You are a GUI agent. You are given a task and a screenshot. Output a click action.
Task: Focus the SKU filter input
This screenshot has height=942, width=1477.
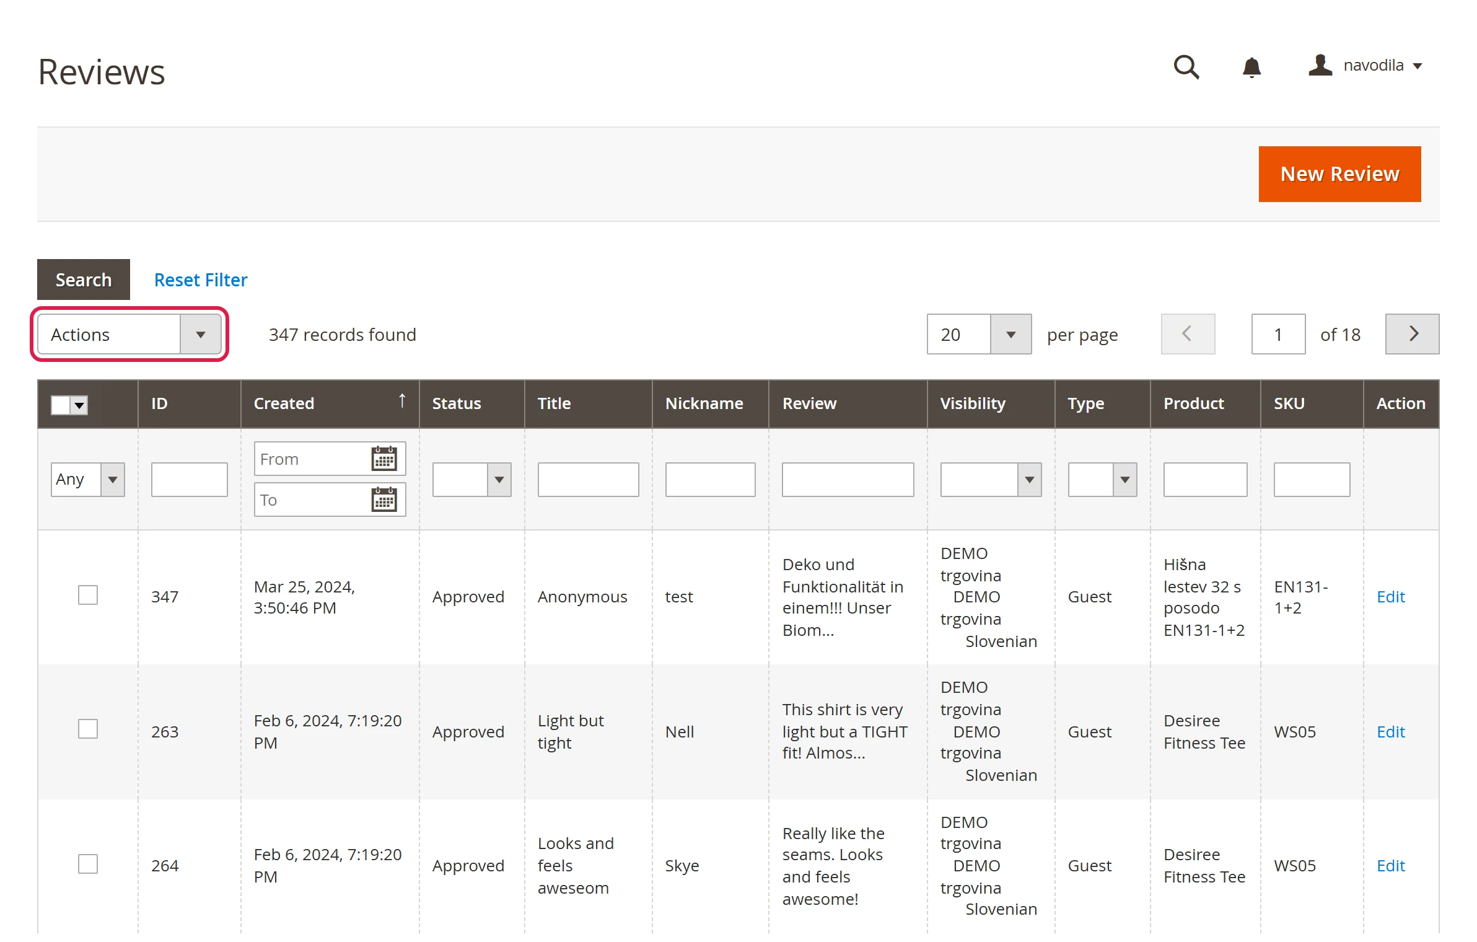tap(1312, 479)
